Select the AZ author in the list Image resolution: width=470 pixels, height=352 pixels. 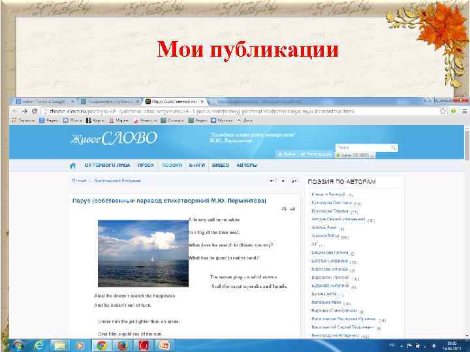[x=314, y=244]
